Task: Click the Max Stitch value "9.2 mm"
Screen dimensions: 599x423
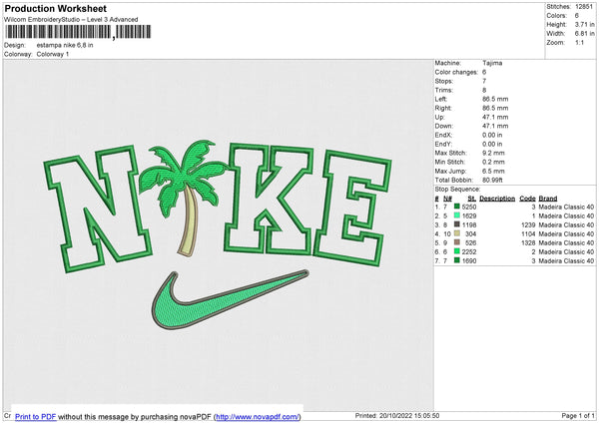Action: (493, 153)
